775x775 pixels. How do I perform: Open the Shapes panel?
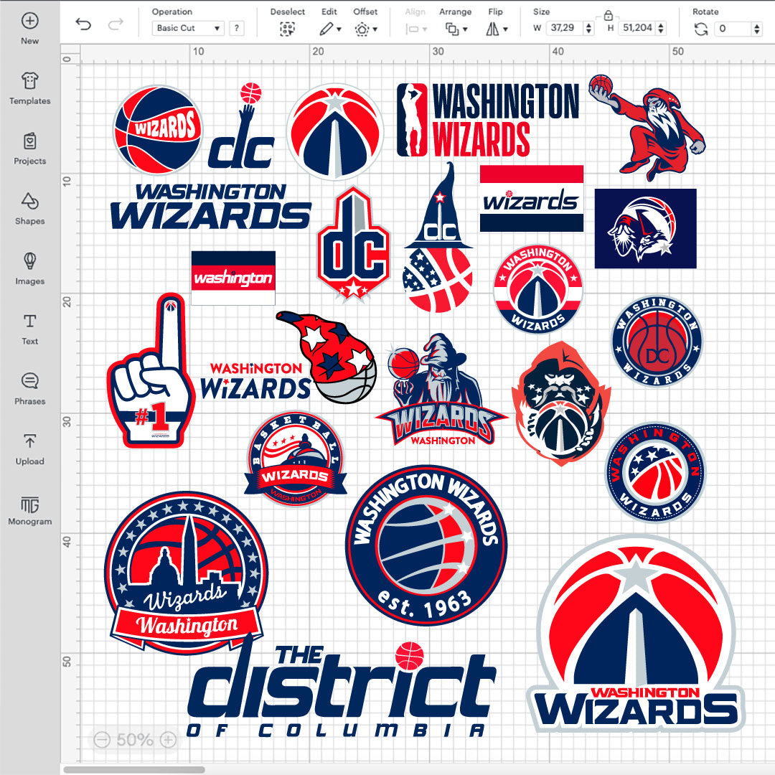point(30,208)
